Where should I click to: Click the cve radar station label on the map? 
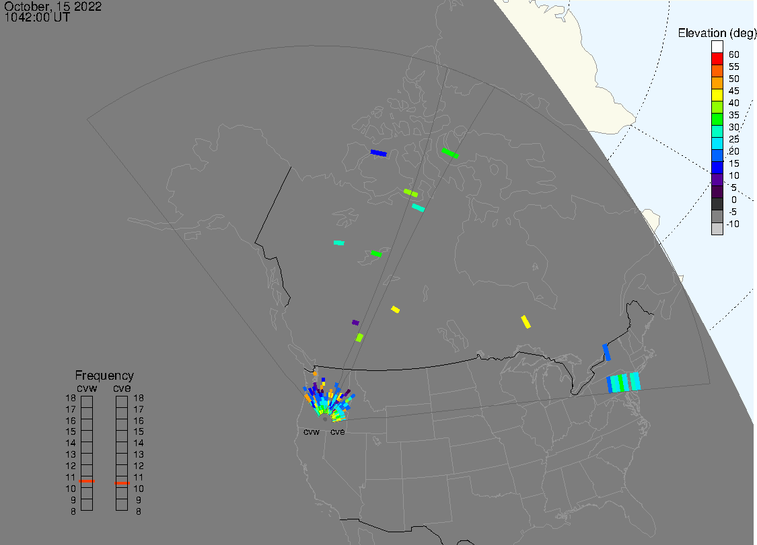tap(337, 431)
